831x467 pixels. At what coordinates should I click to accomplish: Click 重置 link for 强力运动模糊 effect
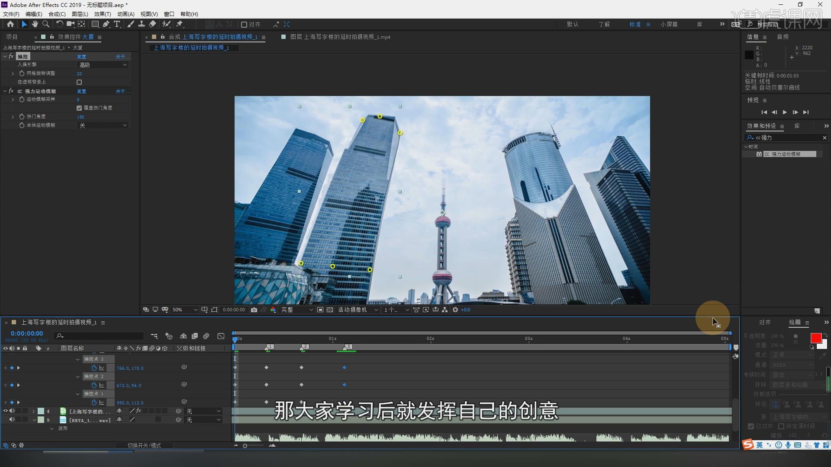point(81,91)
